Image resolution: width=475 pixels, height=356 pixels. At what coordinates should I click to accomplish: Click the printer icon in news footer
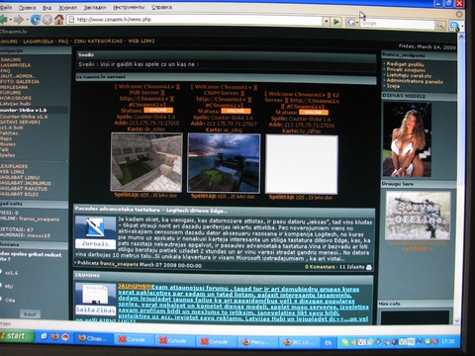[x=369, y=267]
